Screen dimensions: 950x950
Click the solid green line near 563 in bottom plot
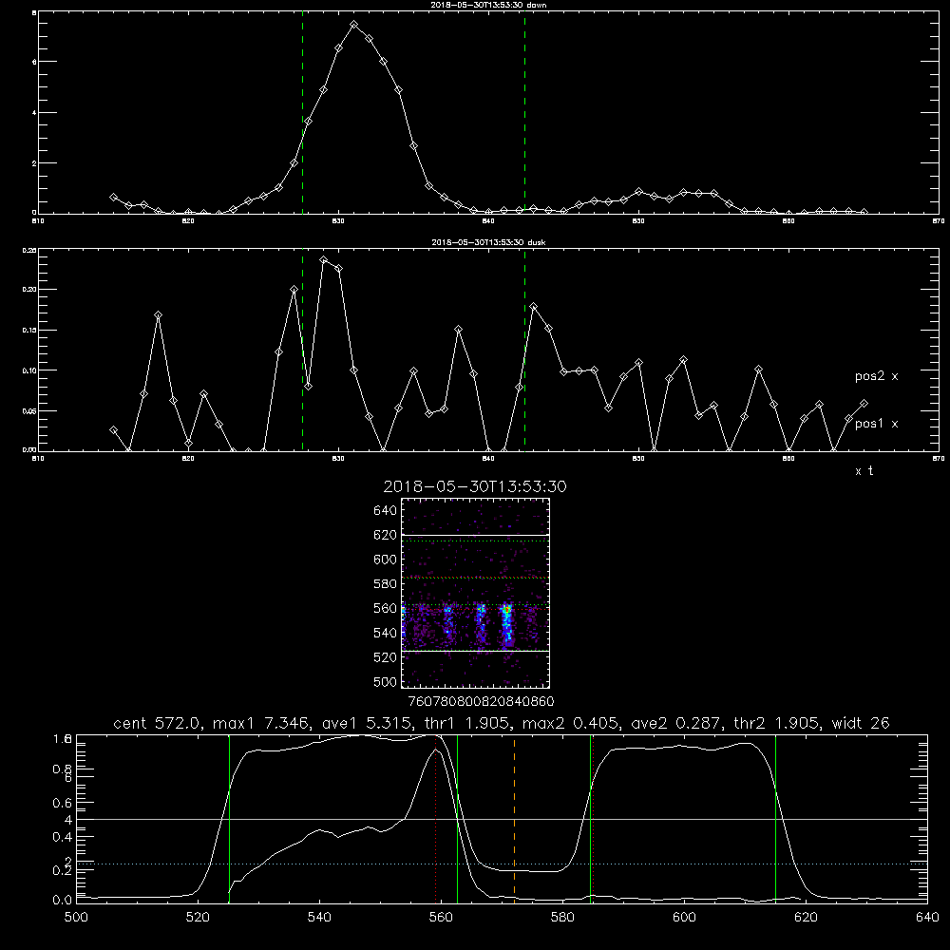click(x=458, y=819)
